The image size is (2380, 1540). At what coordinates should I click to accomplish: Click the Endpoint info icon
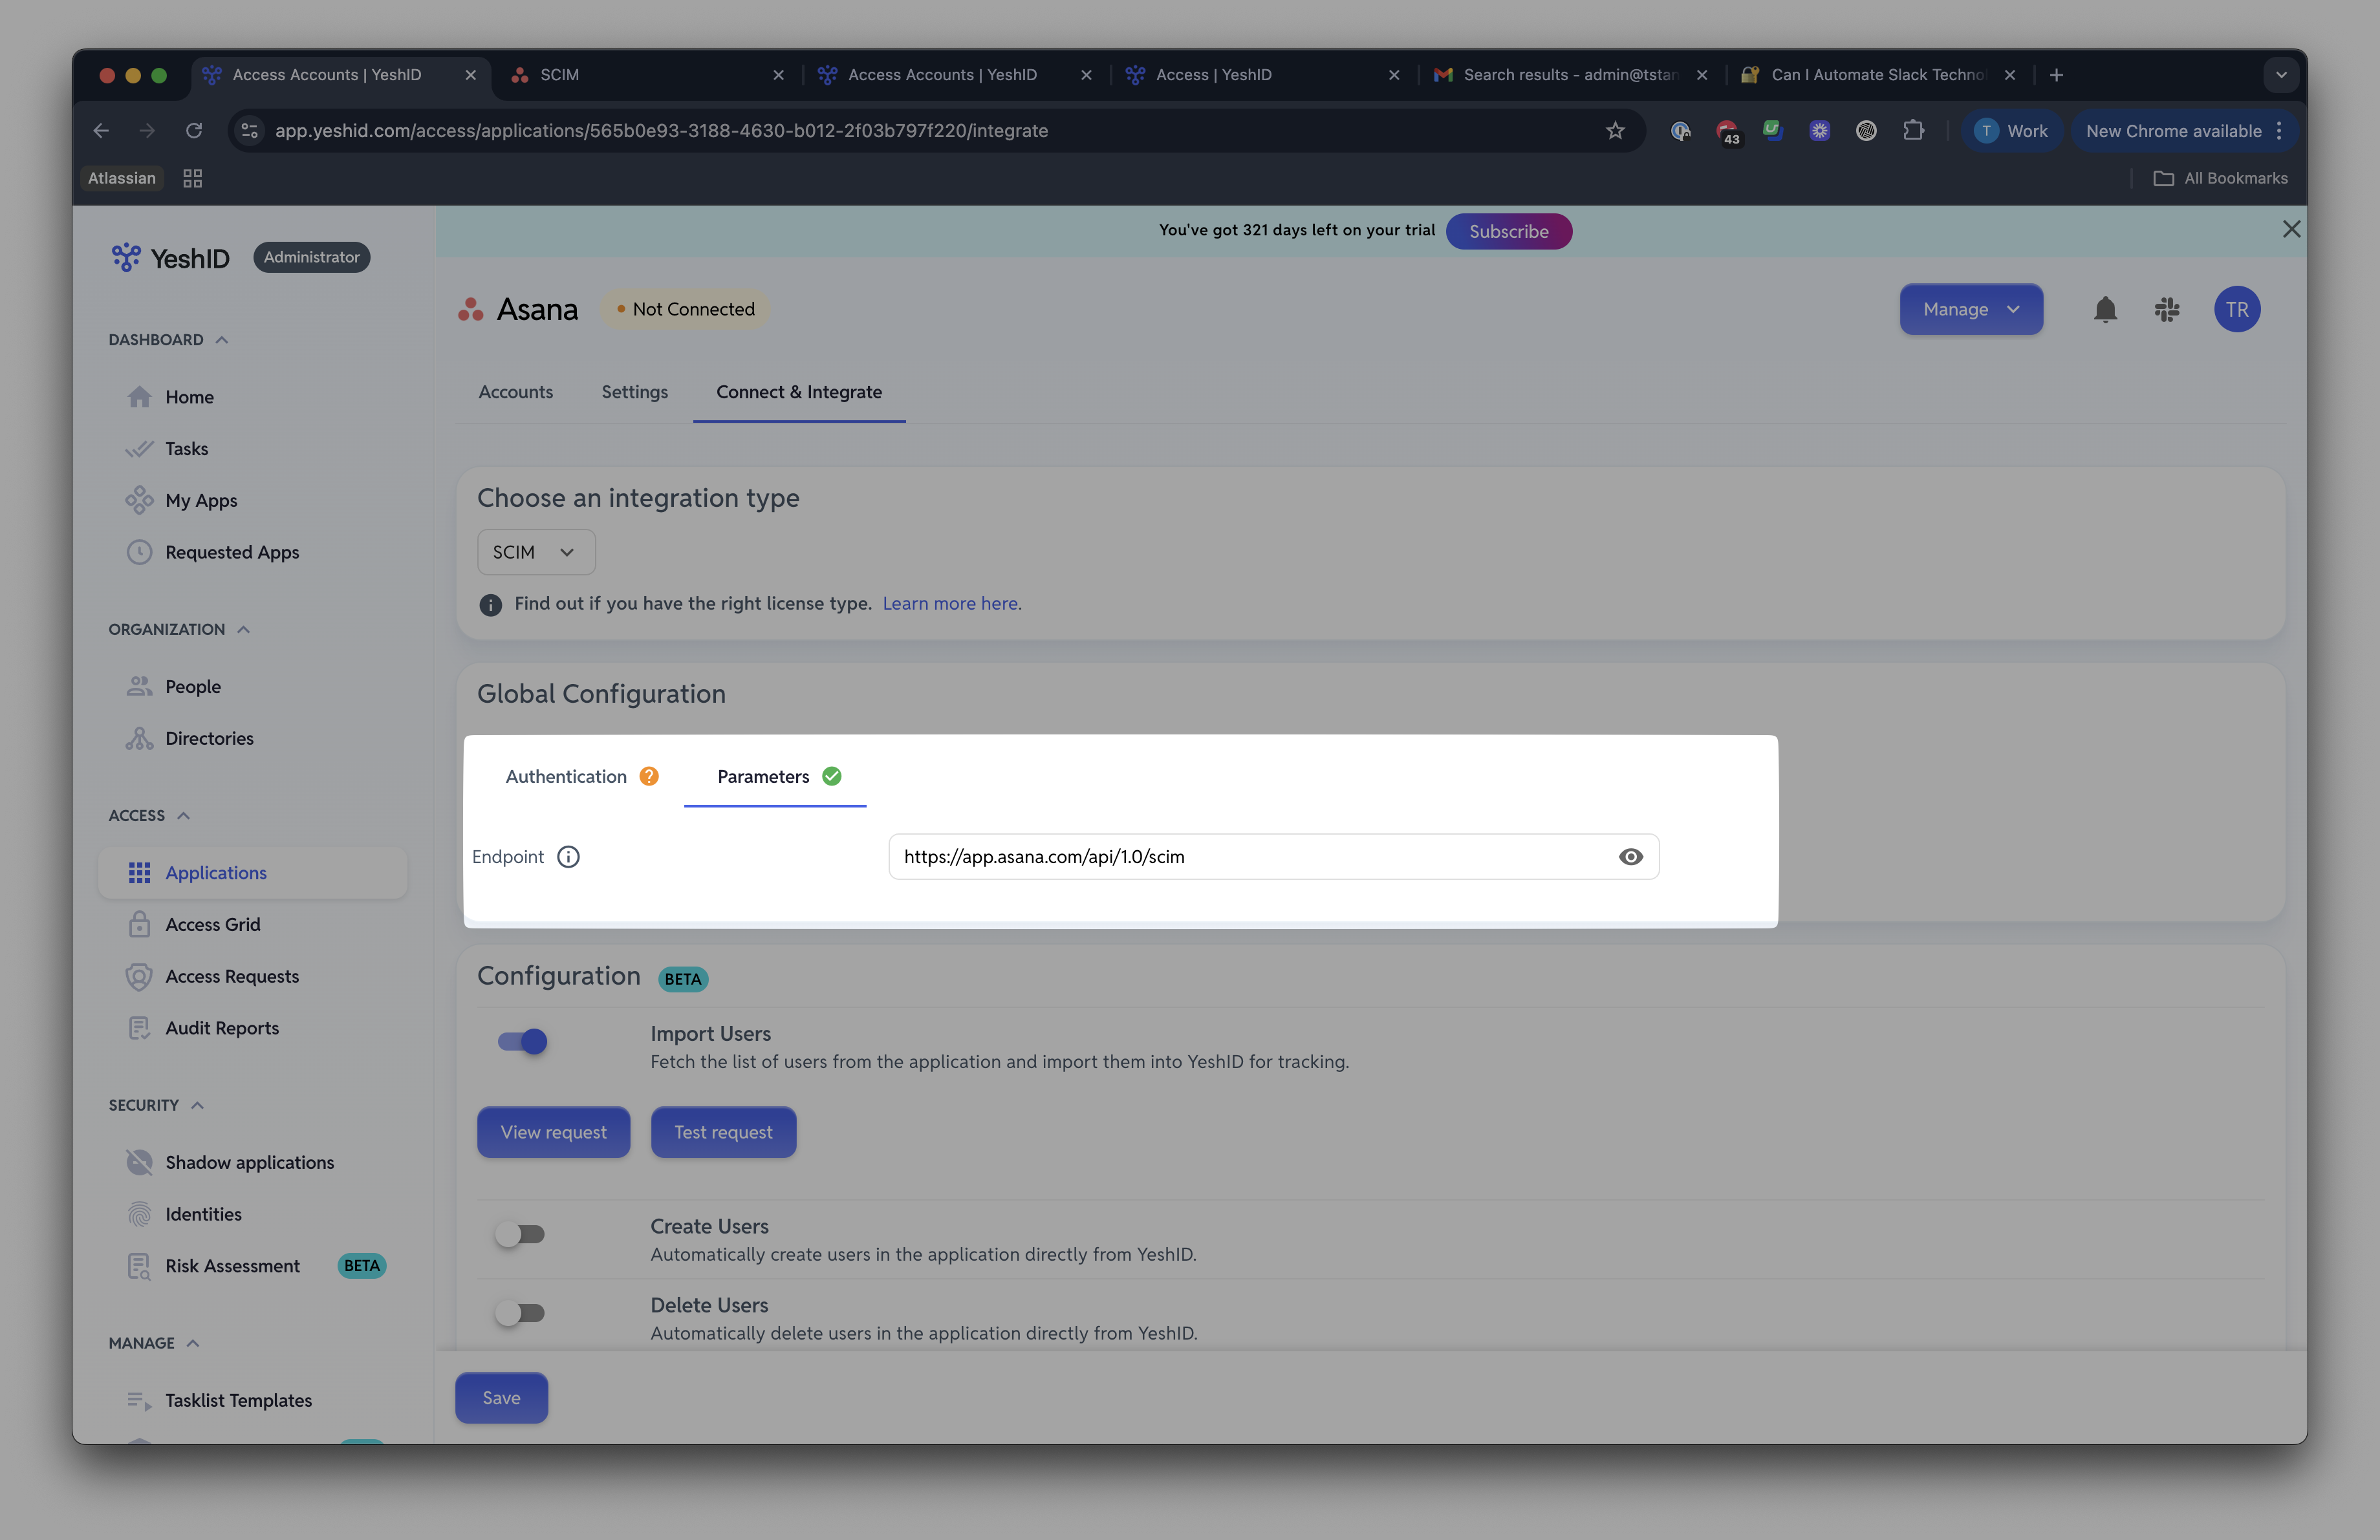(568, 857)
